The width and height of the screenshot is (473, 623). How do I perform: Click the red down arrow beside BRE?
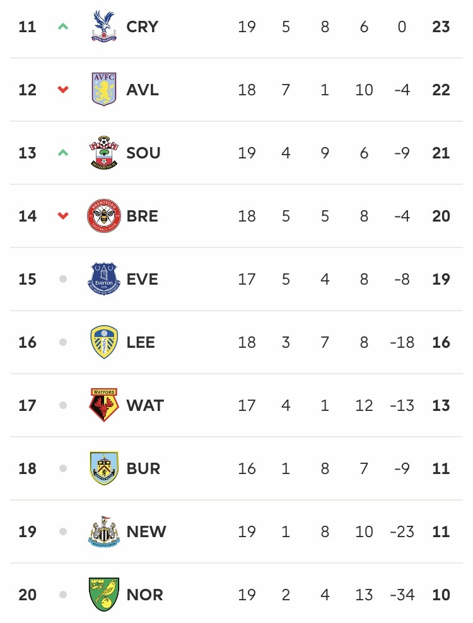(63, 216)
